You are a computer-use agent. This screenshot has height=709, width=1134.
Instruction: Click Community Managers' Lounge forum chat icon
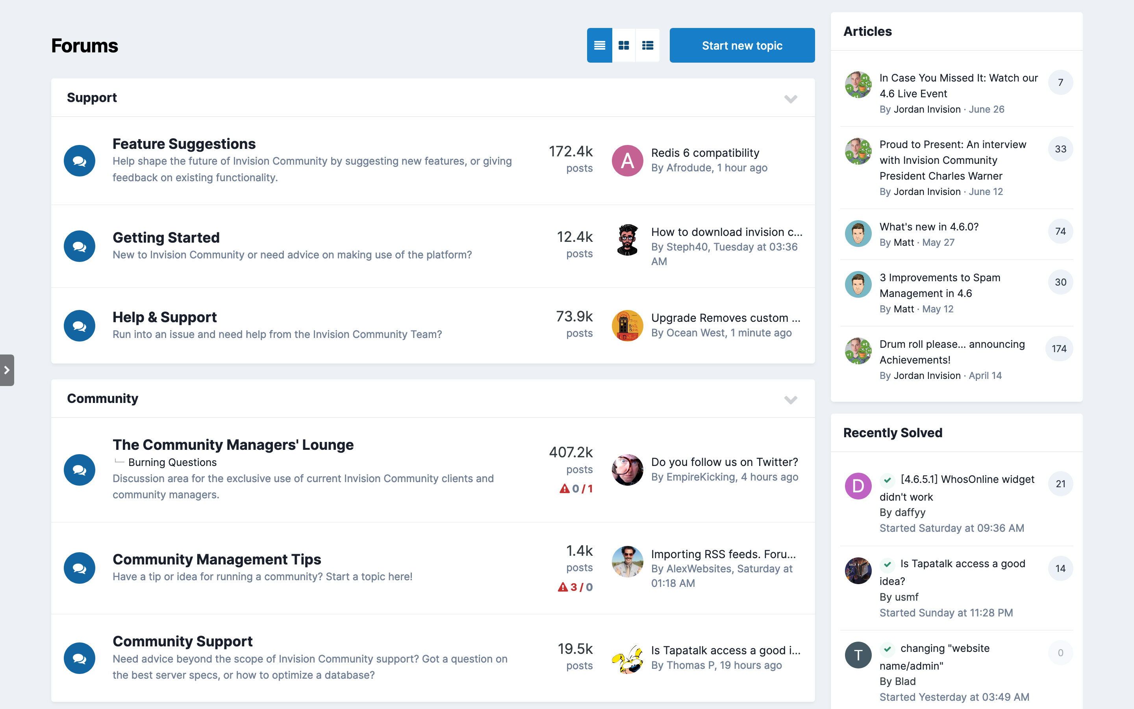click(80, 470)
